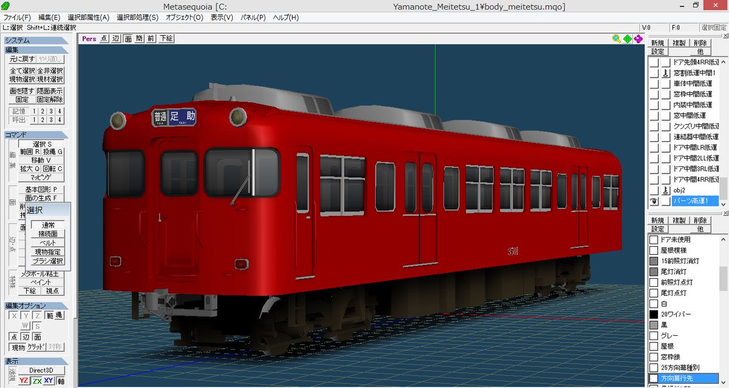Viewport: 729px width, 388px height.
Task: Toggle visibility box of 内装中間低運
Action: coord(654,105)
